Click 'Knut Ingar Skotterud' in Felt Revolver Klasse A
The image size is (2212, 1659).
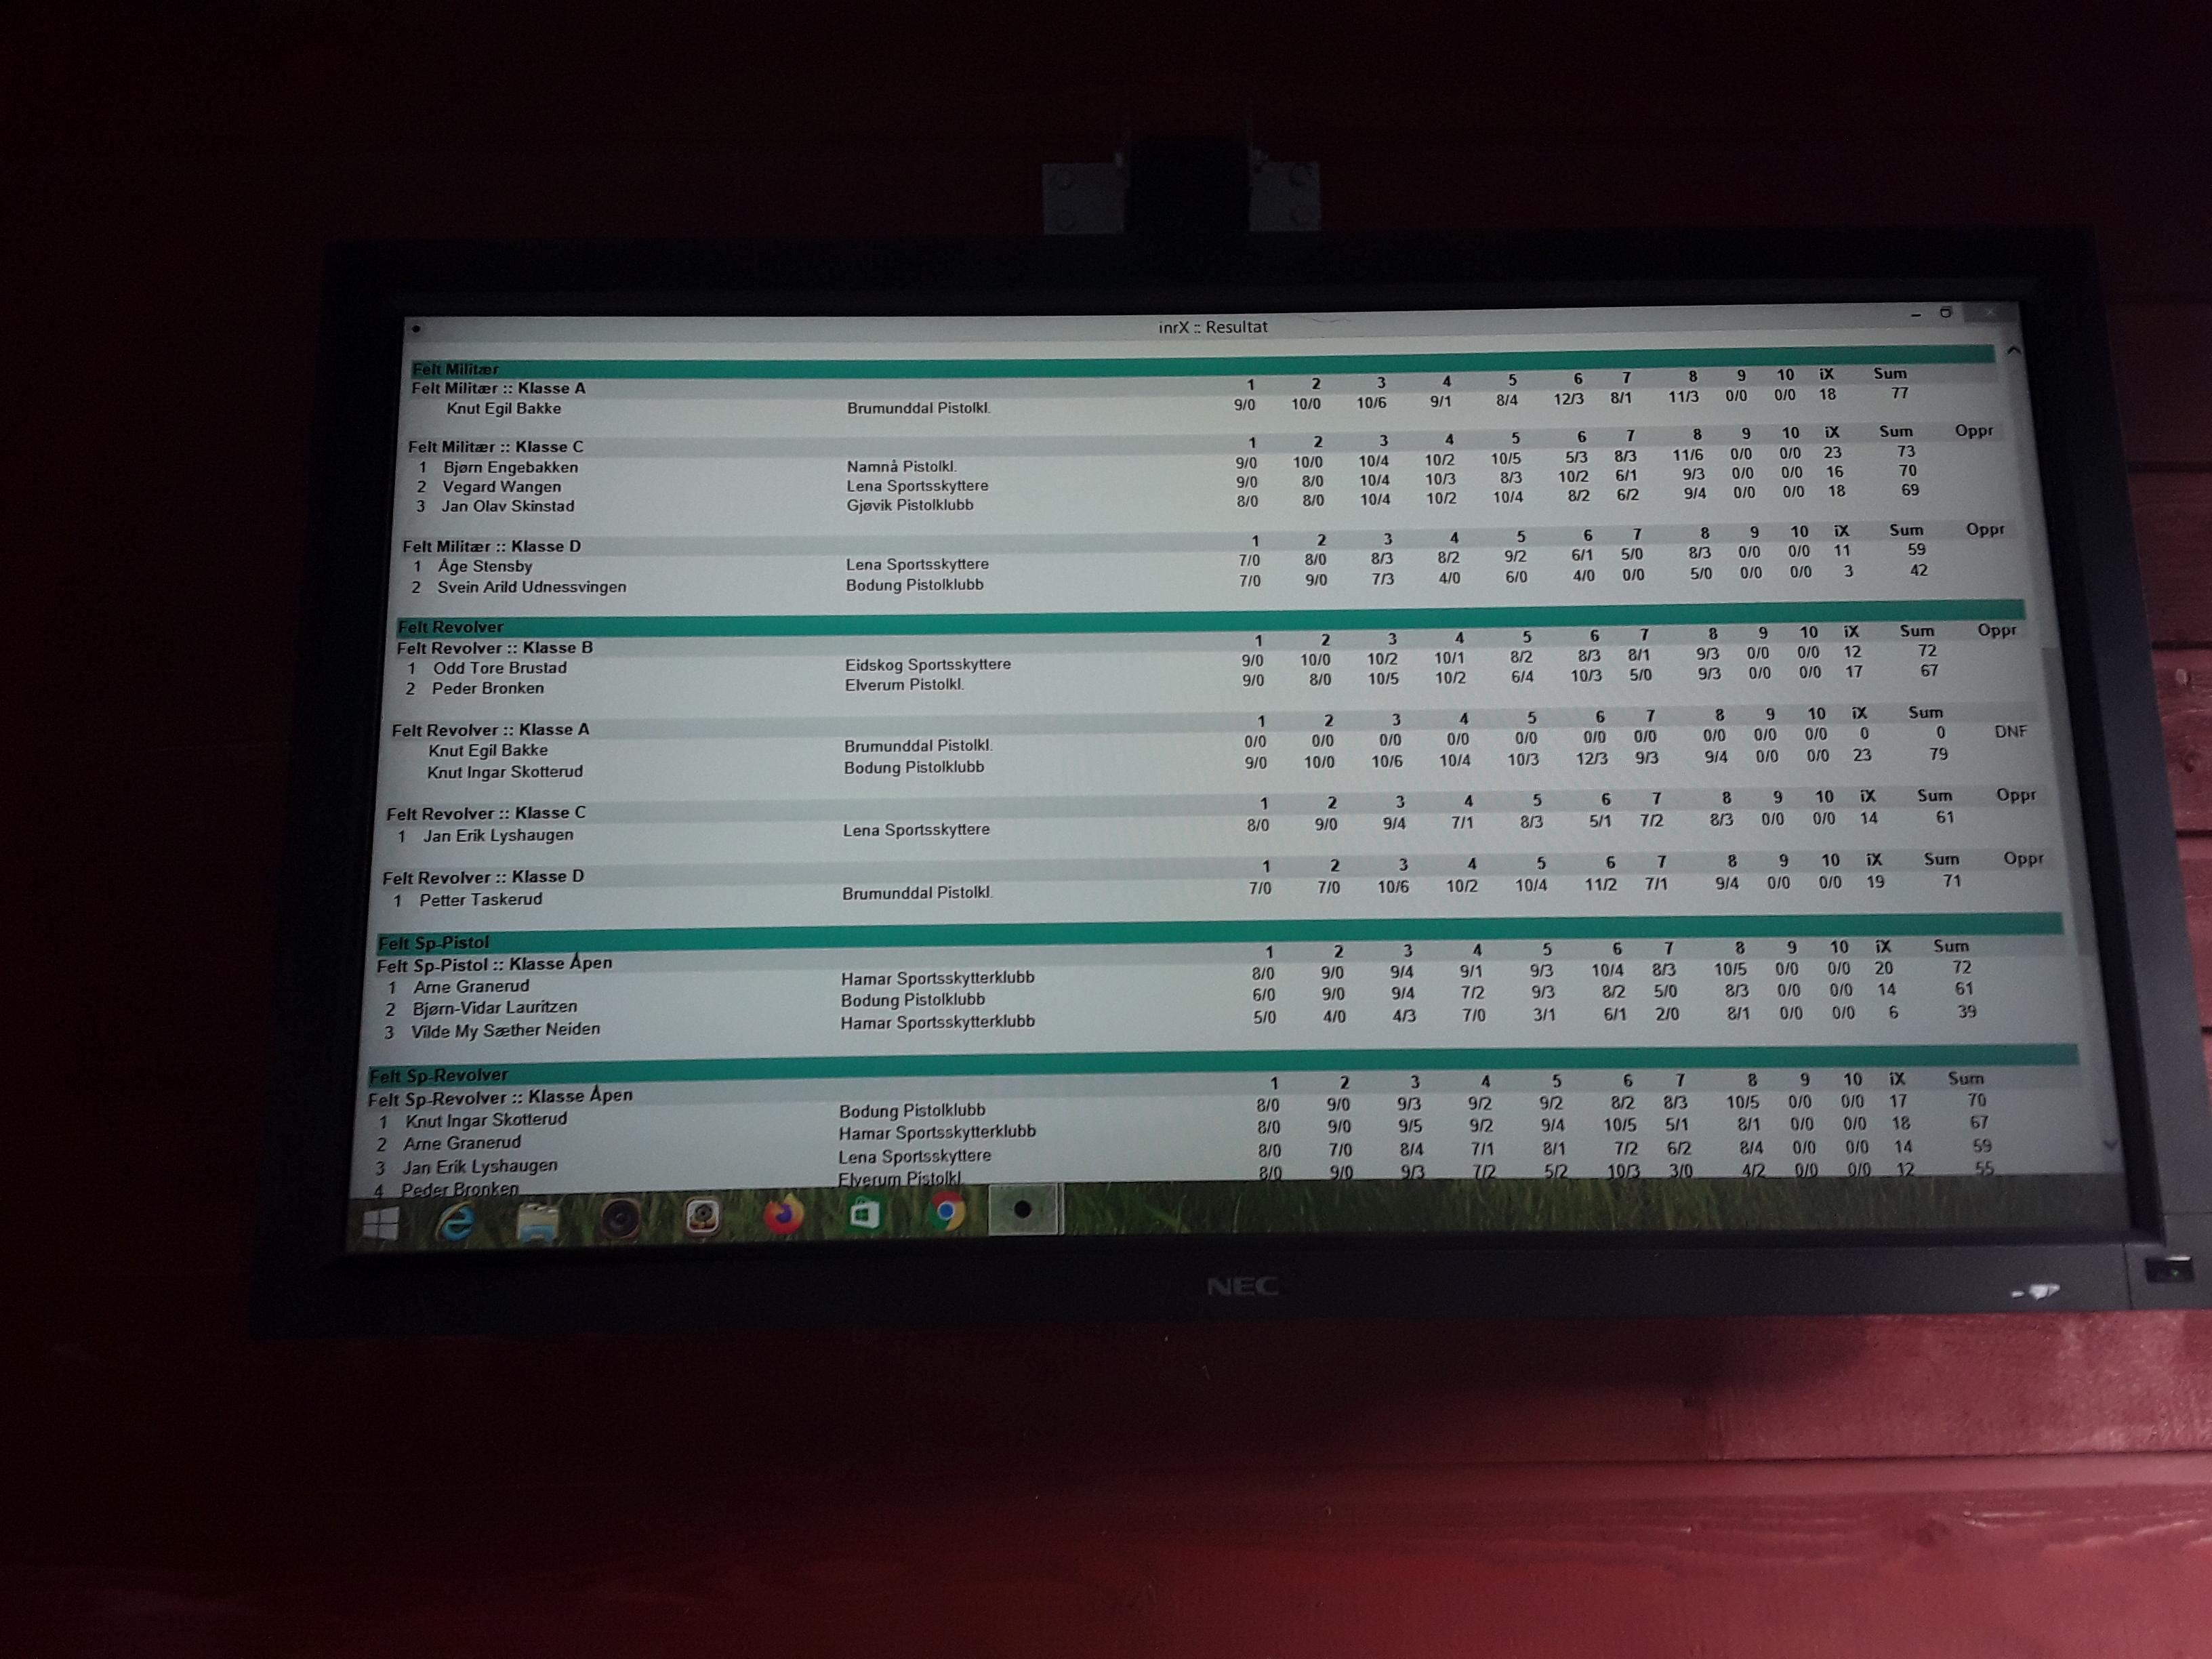(504, 772)
